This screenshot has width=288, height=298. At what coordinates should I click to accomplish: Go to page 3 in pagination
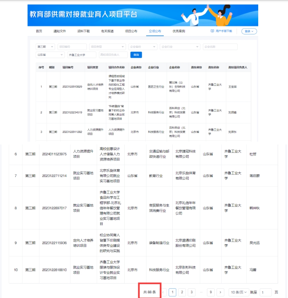[192, 292]
